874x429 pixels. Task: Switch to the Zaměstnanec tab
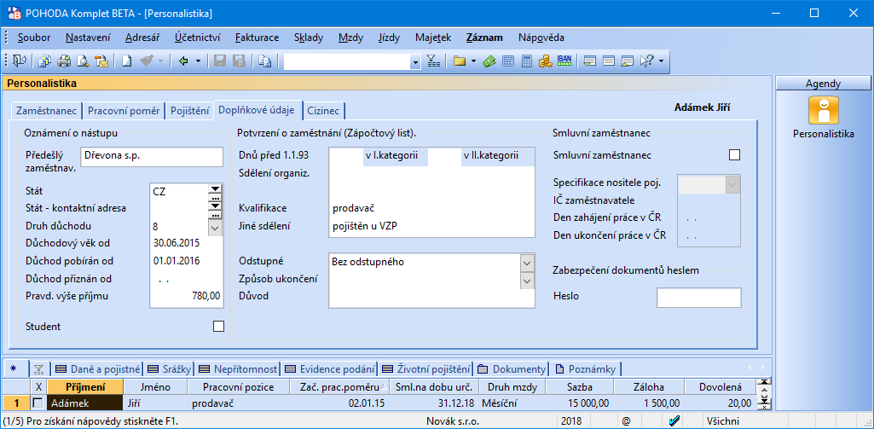click(x=46, y=111)
